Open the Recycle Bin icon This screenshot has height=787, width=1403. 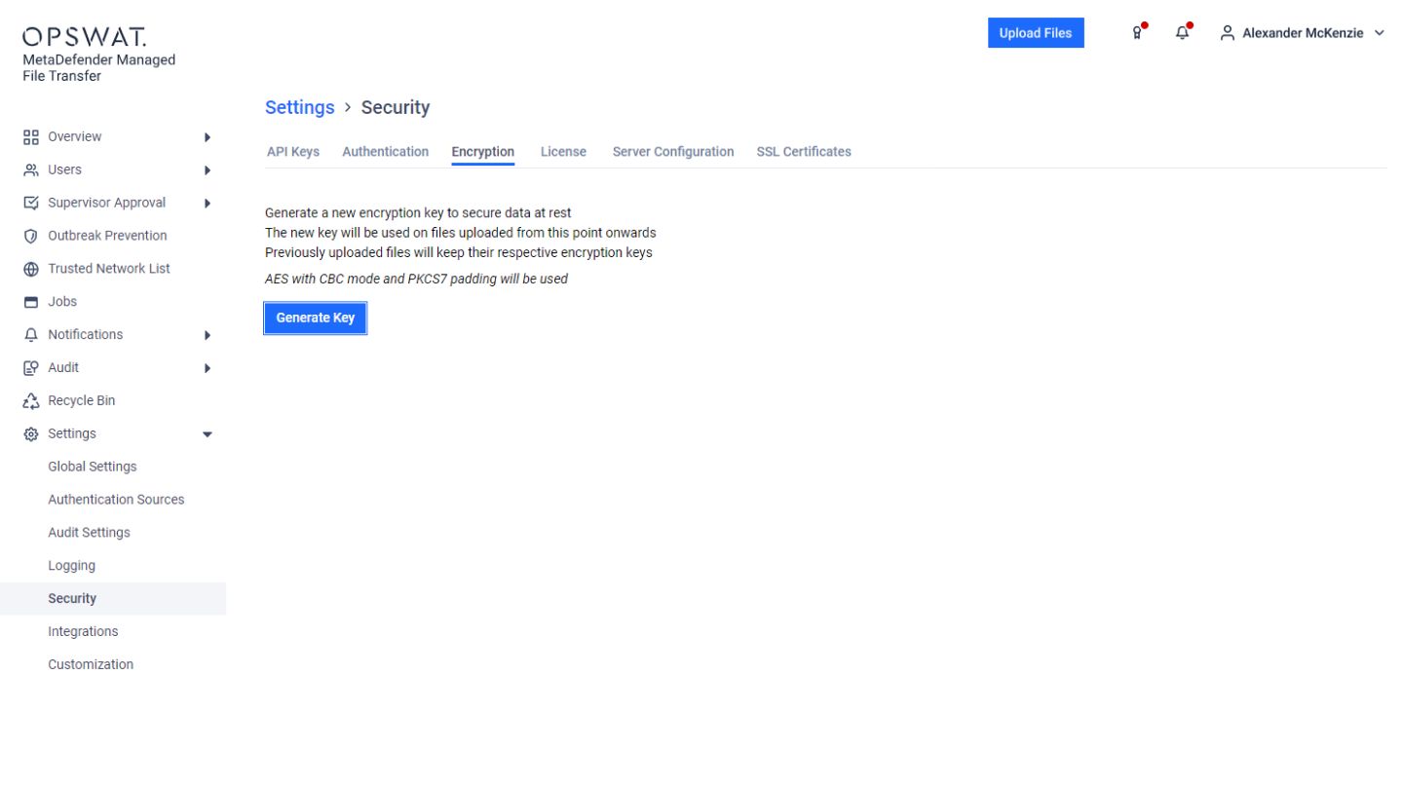(x=29, y=400)
